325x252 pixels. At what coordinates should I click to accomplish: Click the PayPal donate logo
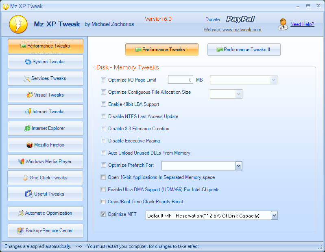click(240, 19)
